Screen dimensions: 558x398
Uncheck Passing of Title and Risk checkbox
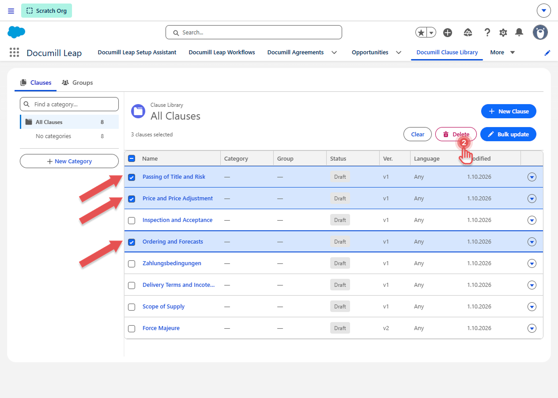click(x=132, y=177)
